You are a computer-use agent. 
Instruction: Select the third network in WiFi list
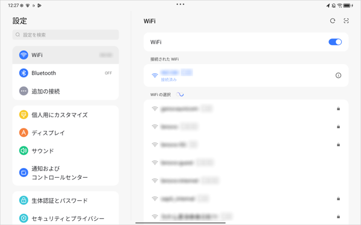click(246, 145)
